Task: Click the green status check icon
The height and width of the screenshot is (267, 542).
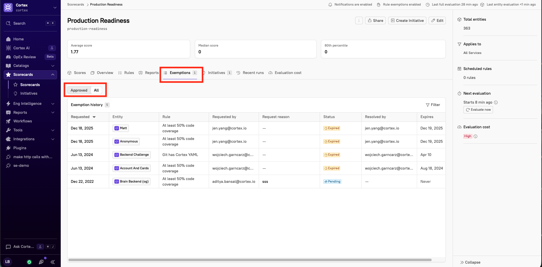Action: click(x=29, y=262)
